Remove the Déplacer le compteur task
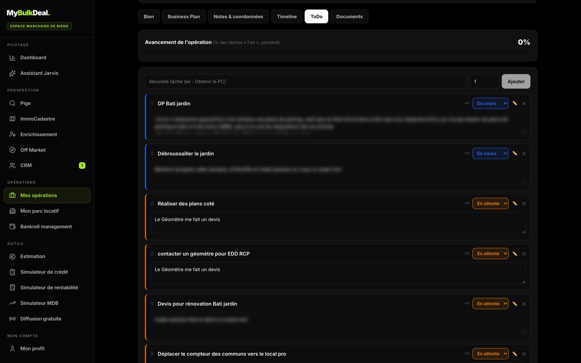 pyautogui.click(x=524, y=354)
